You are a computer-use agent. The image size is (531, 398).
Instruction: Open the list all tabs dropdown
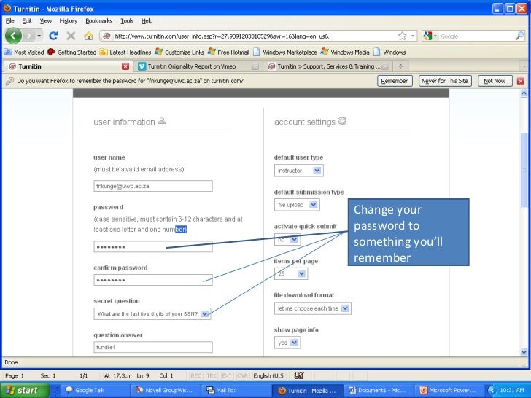click(524, 66)
